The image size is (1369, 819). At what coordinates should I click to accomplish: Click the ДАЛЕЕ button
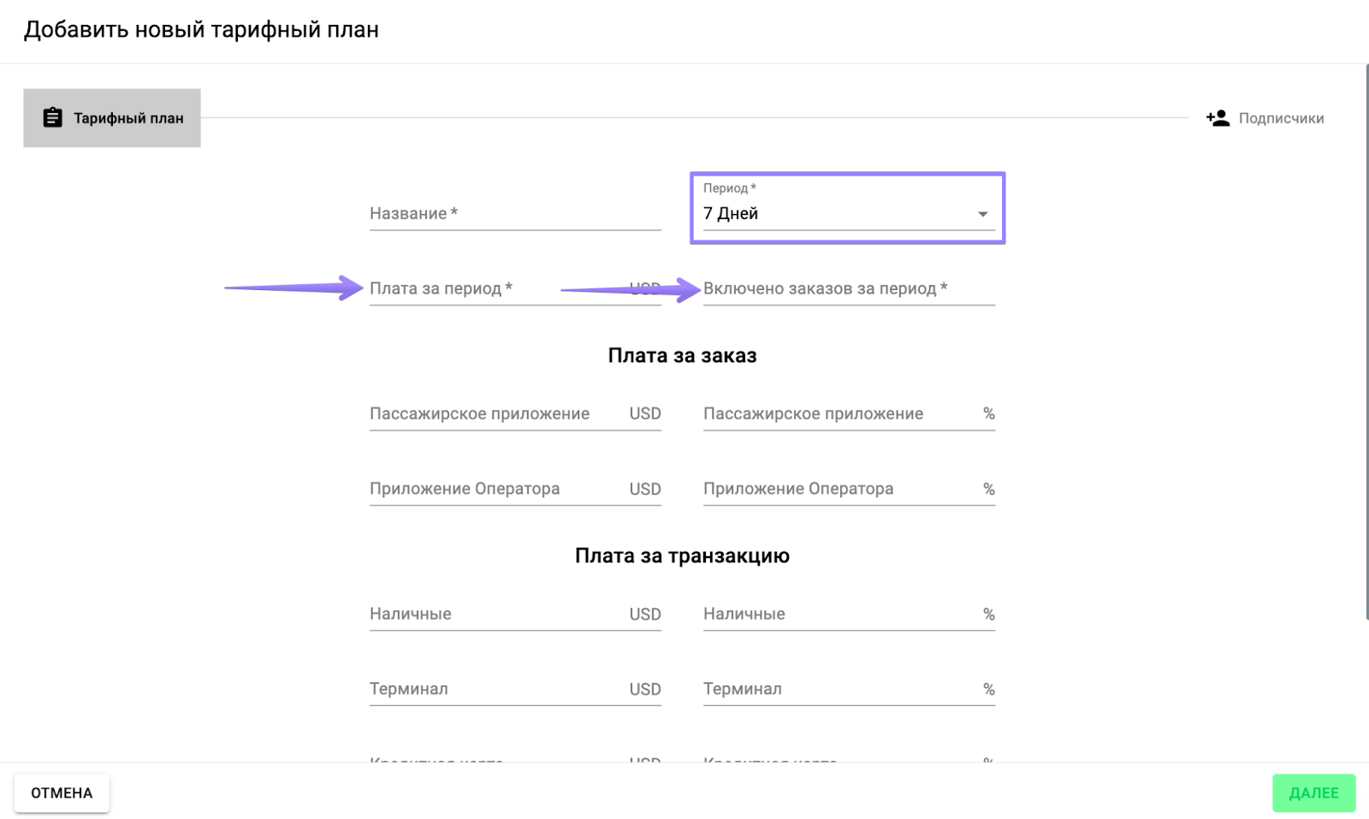[1313, 793]
